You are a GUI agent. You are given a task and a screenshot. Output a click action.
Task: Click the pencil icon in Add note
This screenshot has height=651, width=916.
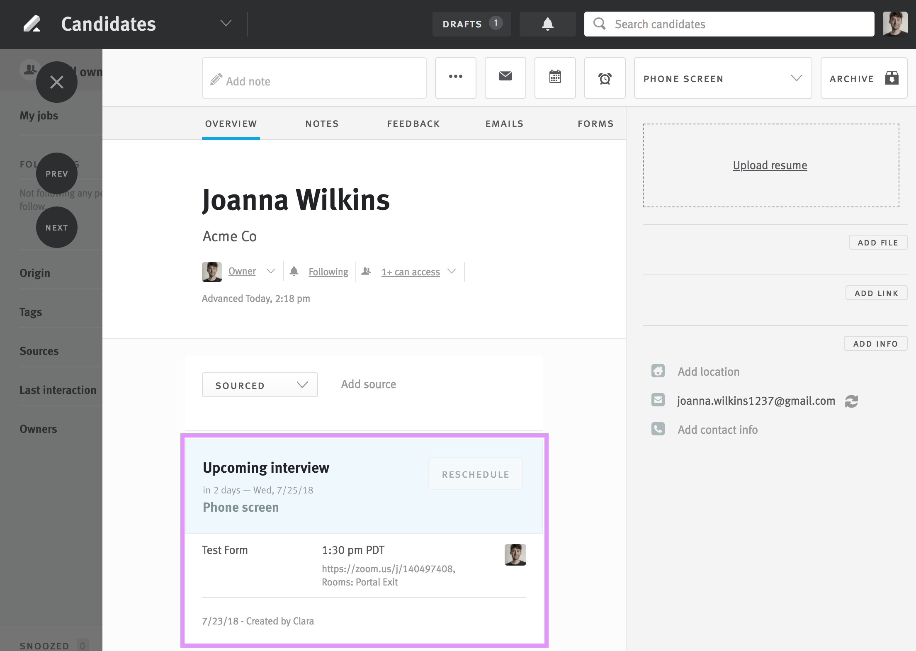[216, 79]
